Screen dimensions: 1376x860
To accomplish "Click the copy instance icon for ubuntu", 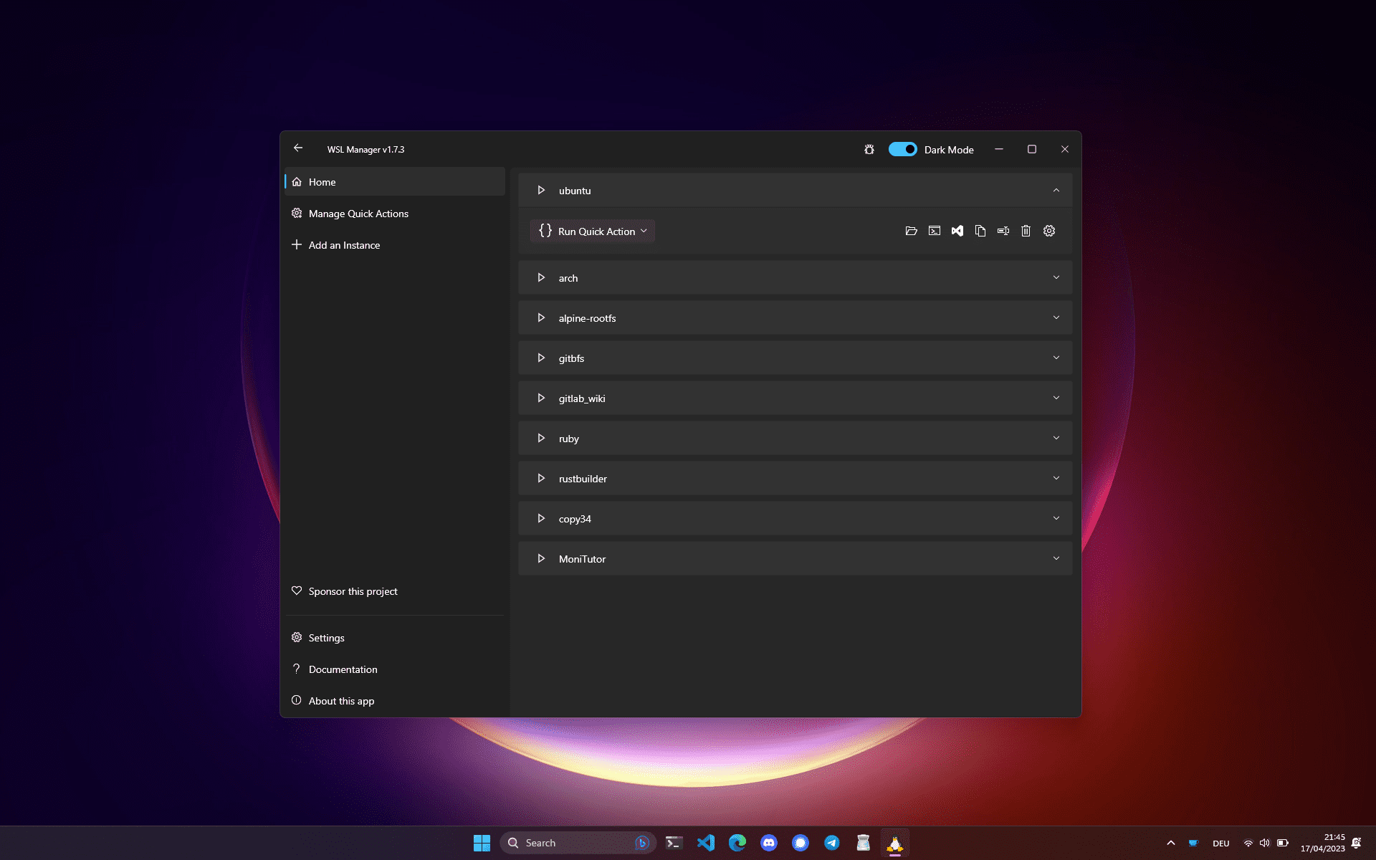I will pyautogui.click(x=980, y=231).
